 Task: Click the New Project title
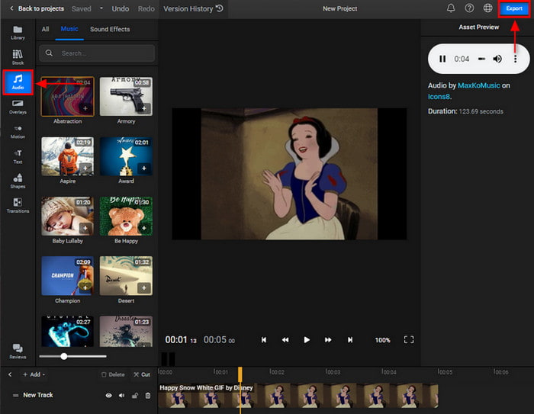[340, 8]
